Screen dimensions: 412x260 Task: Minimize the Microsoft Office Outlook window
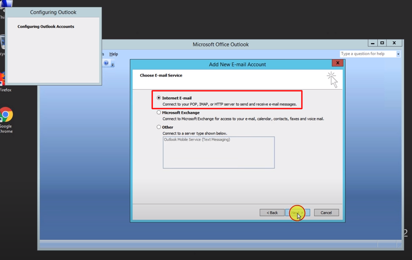click(x=372, y=43)
